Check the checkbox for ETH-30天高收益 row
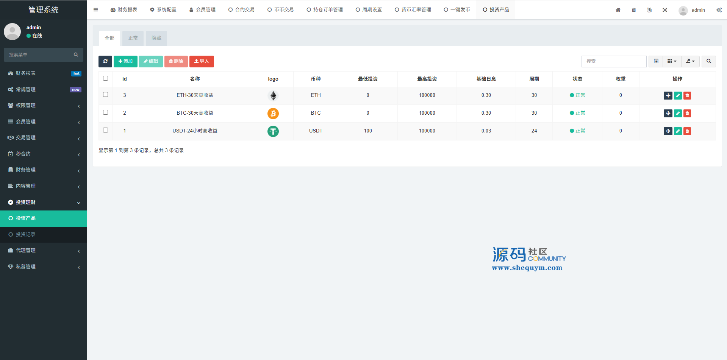Image resolution: width=727 pixels, height=360 pixels. point(106,95)
